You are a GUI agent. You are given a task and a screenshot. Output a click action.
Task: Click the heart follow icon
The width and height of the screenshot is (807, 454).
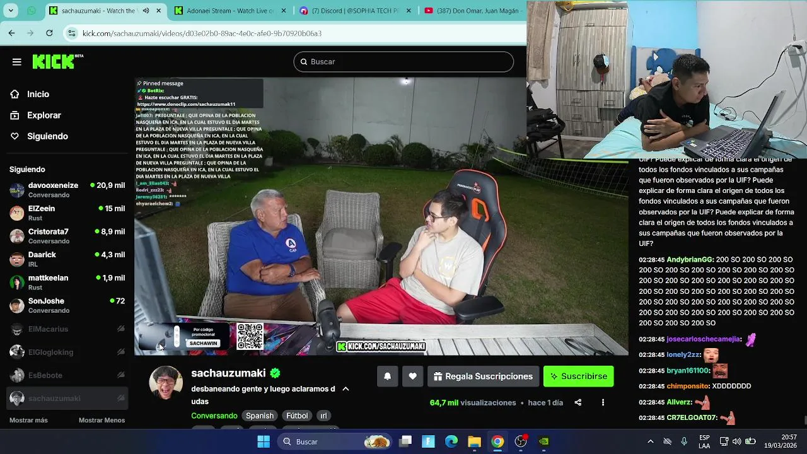412,376
